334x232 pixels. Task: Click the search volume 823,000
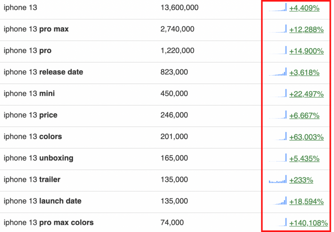click(x=174, y=72)
